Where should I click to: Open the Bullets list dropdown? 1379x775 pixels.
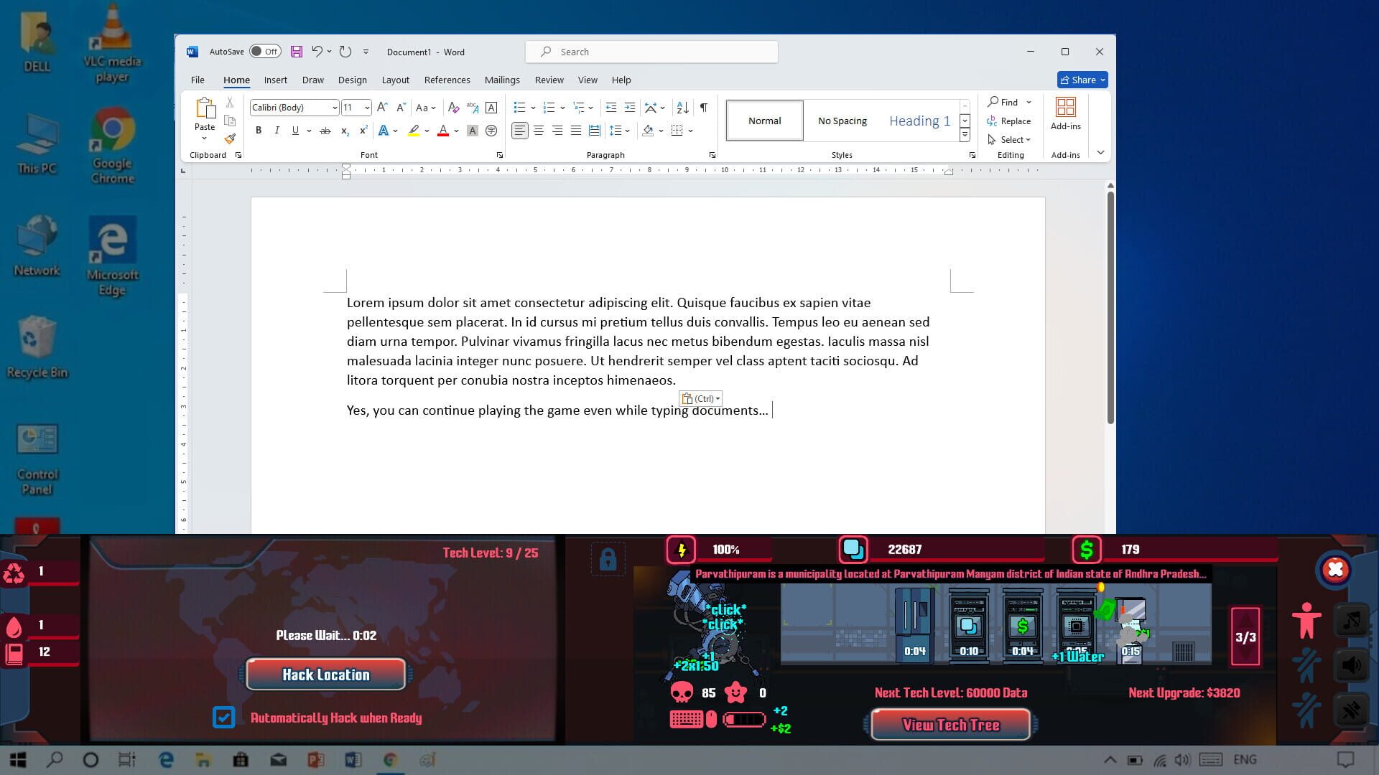click(x=532, y=107)
